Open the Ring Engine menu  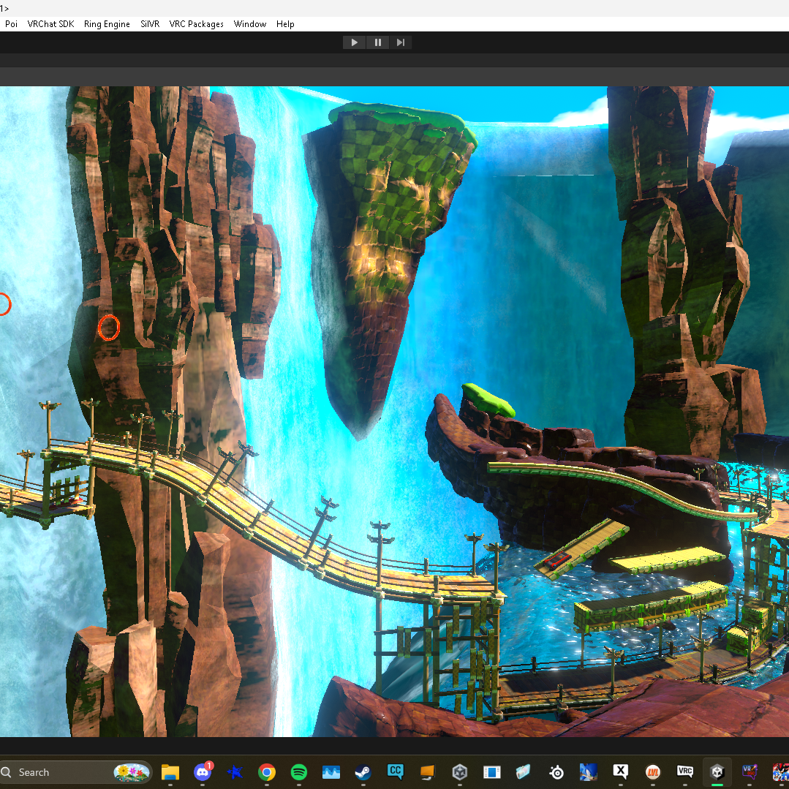(107, 24)
